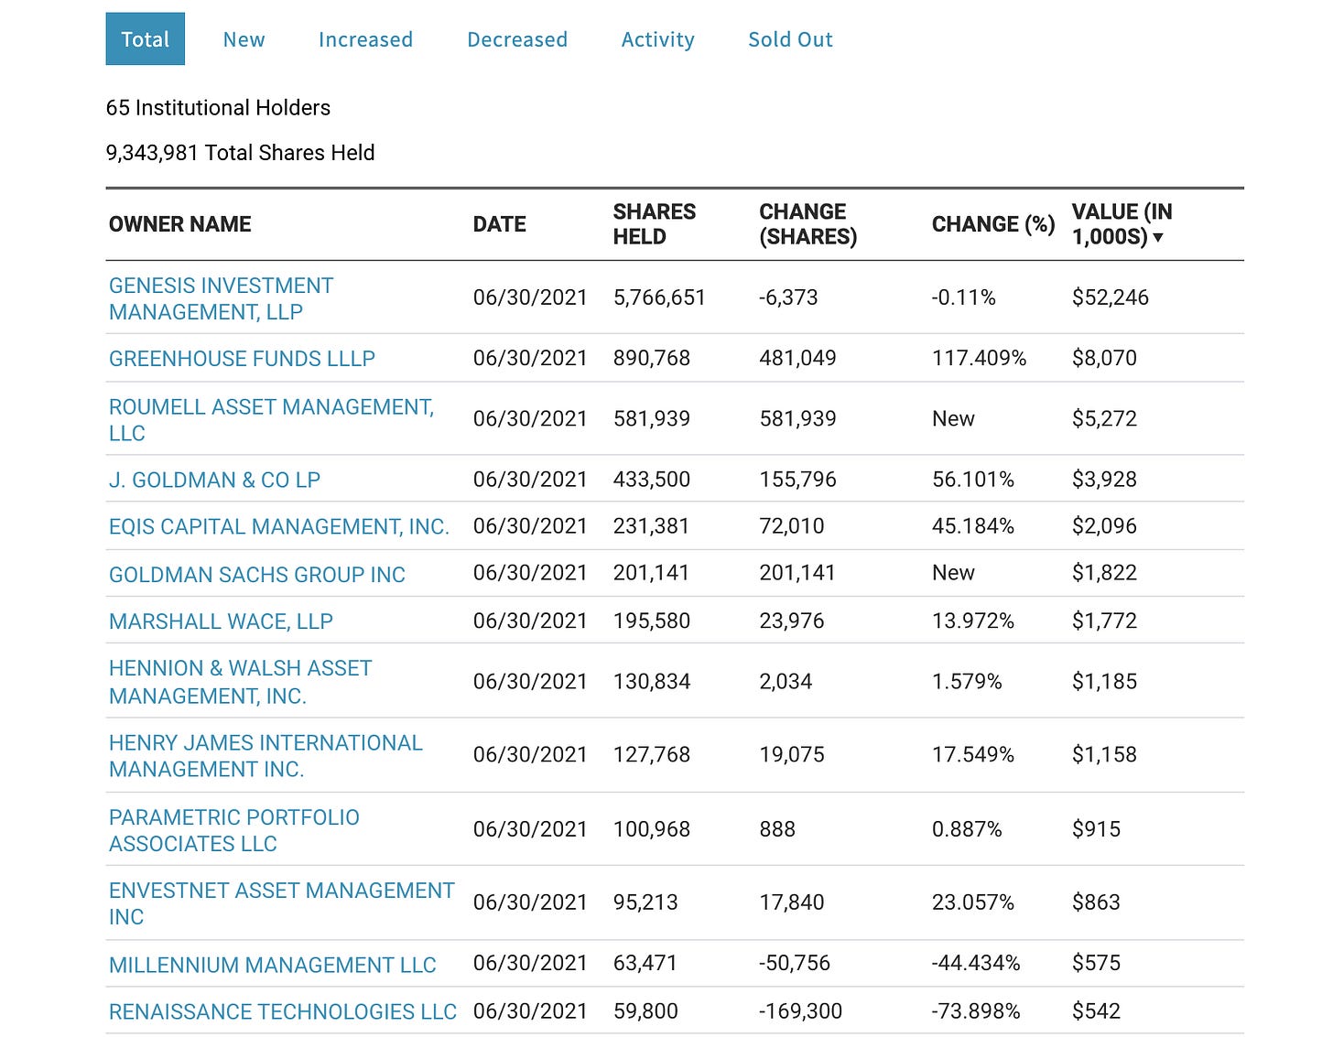Image resolution: width=1333 pixels, height=1037 pixels.
Task: Click change value -6,373
Action: 788,297
